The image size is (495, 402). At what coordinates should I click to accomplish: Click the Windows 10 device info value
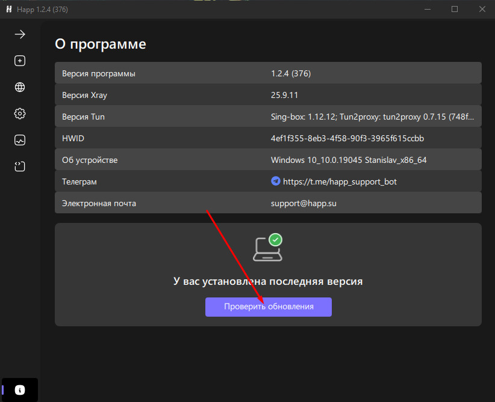click(349, 160)
